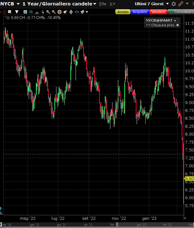Click the colored circles palette icon
This screenshot has width=194, height=228.
[x=82, y=12]
